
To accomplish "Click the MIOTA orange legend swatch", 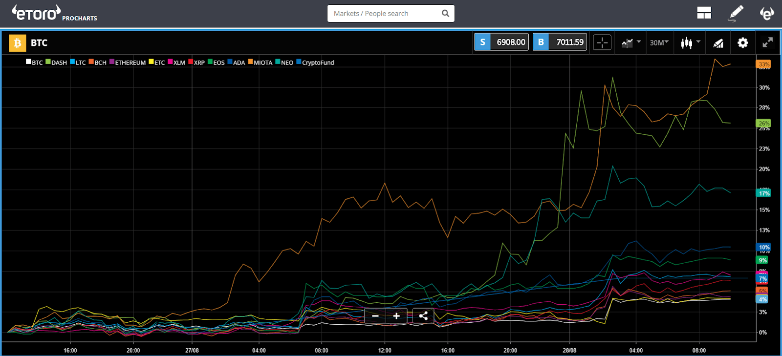I will click(x=250, y=62).
